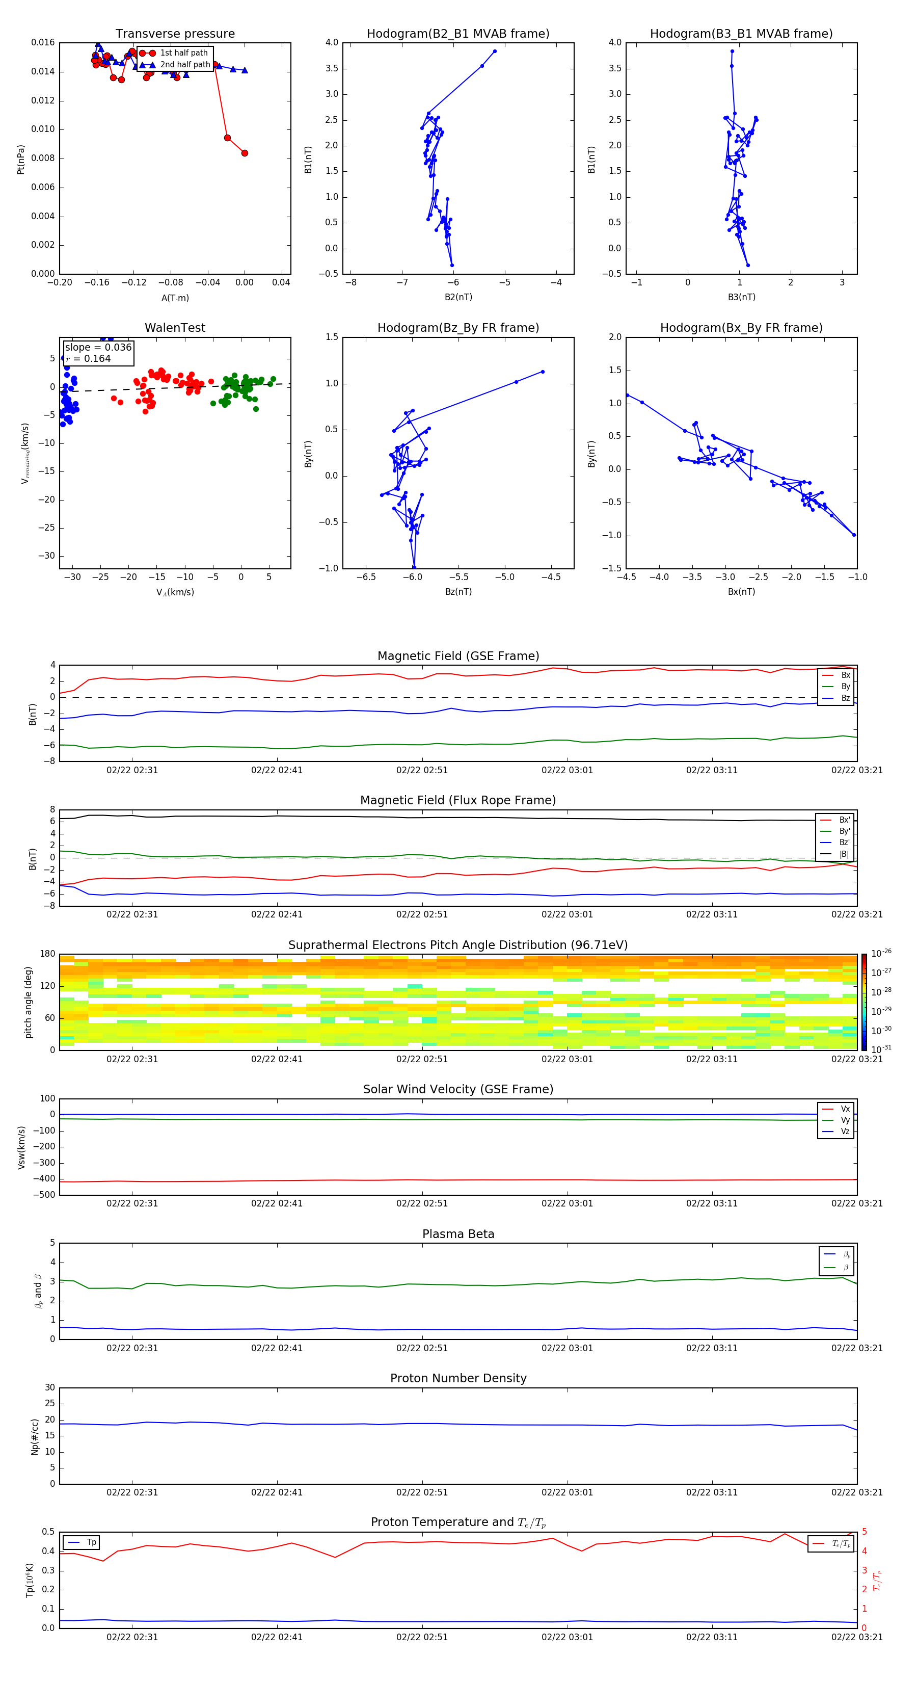This screenshot has height=1682, width=917.
Task: Click the "B3(nT)" x-axis label
Action: tap(741, 297)
